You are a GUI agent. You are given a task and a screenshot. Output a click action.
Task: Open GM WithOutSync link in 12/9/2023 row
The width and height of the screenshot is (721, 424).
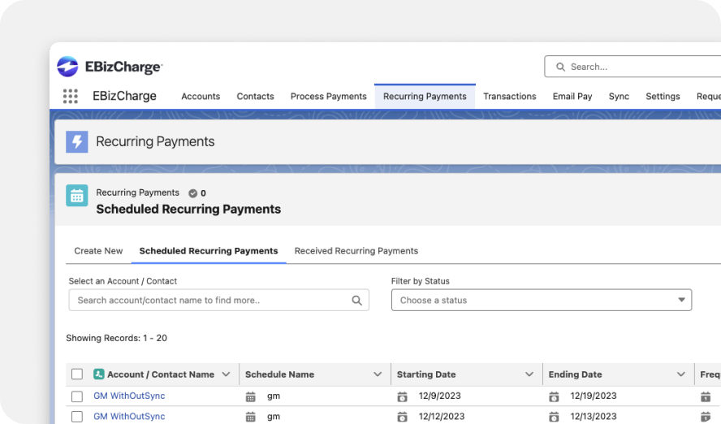129,396
